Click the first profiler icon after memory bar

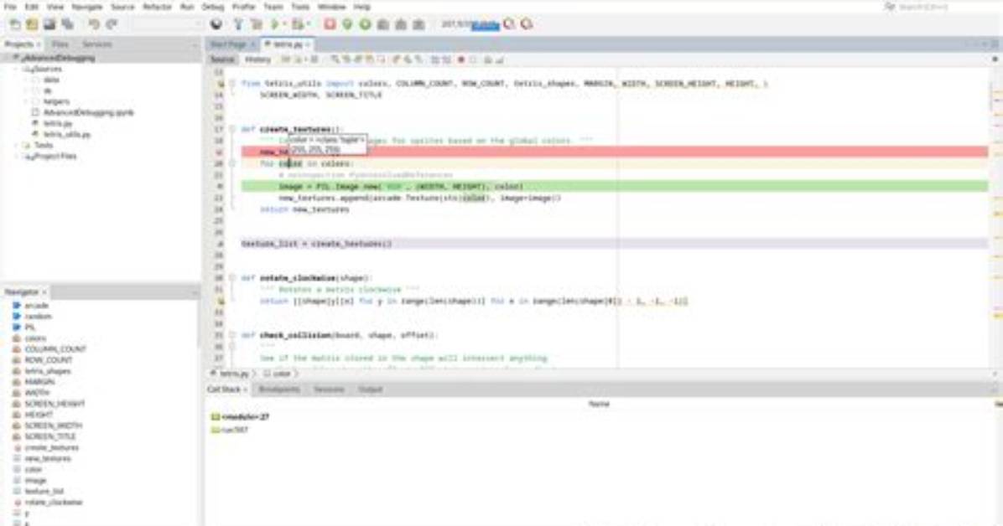click(x=509, y=24)
